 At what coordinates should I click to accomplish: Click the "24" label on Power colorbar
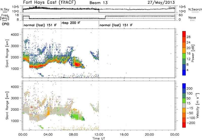(188, 42)
